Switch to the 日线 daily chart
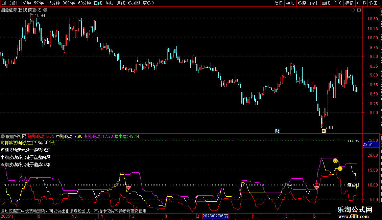This screenshot has height=220, width=382. pyautogui.click(x=98, y=3)
